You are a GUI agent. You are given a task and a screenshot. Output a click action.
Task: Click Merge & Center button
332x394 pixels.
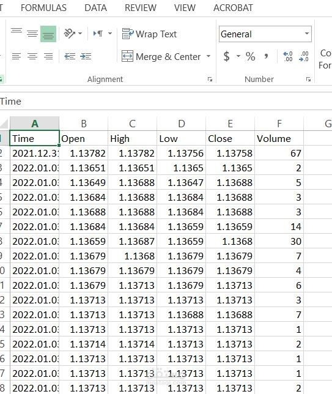pyautogui.click(x=161, y=56)
